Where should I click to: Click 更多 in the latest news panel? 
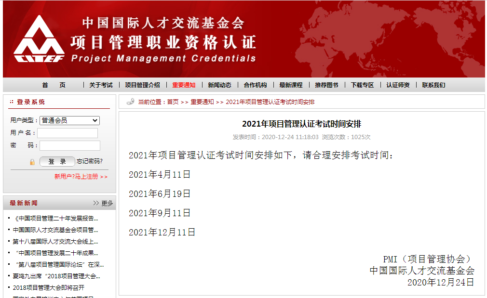point(107,203)
